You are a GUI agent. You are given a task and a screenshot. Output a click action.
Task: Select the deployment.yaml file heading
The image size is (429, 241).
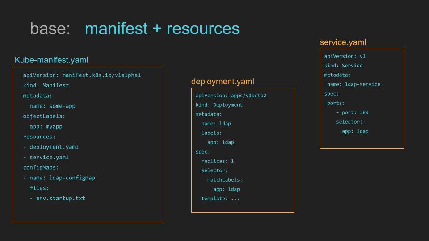coord(223,81)
